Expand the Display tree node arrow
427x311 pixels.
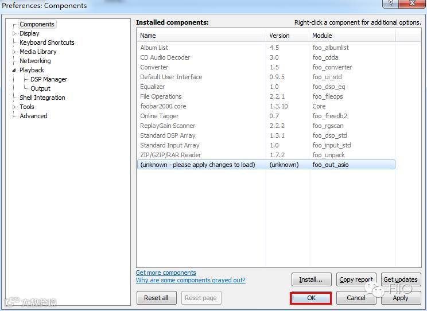[14, 33]
